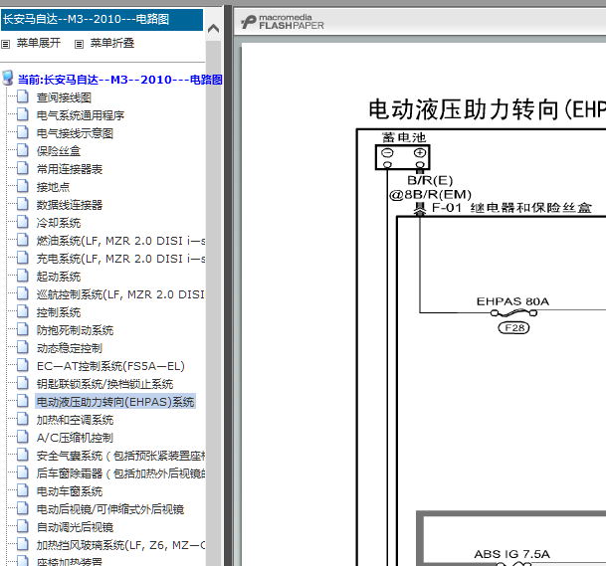This screenshot has height=566, width=606.
Task: Click the ABS IG 7.5A fuse label
Action: [511, 554]
